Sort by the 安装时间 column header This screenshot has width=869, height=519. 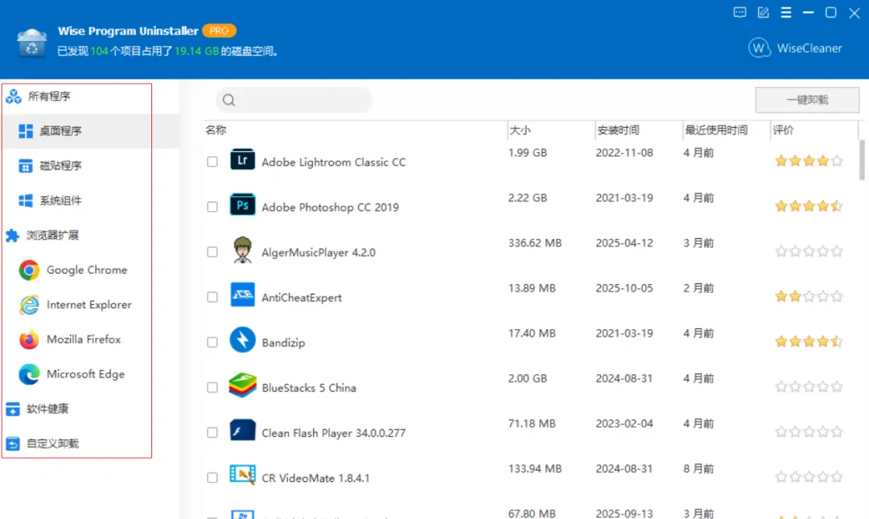pos(617,130)
